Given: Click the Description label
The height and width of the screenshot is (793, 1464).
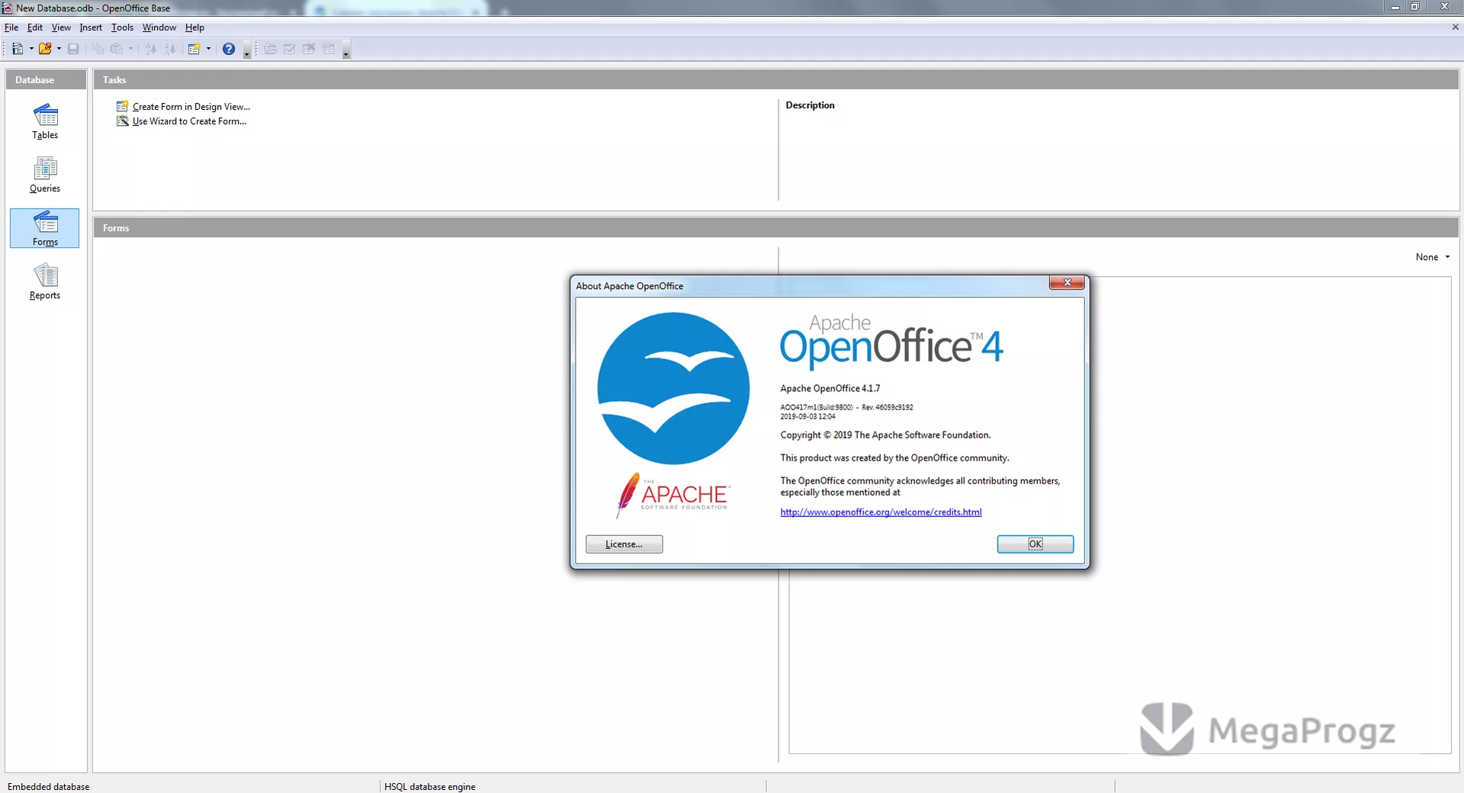Looking at the screenshot, I should pyautogui.click(x=810, y=105).
